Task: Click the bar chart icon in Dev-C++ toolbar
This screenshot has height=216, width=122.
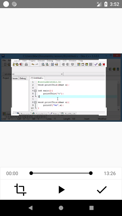Action: click(100, 64)
